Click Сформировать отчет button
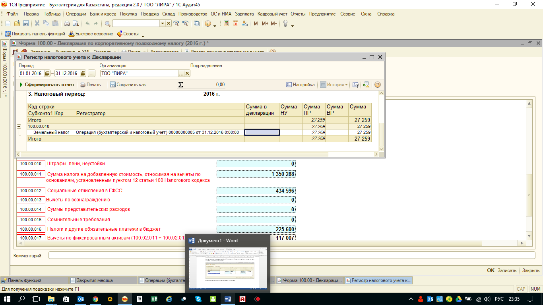This screenshot has height=305, width=543. tap(47, 85)
